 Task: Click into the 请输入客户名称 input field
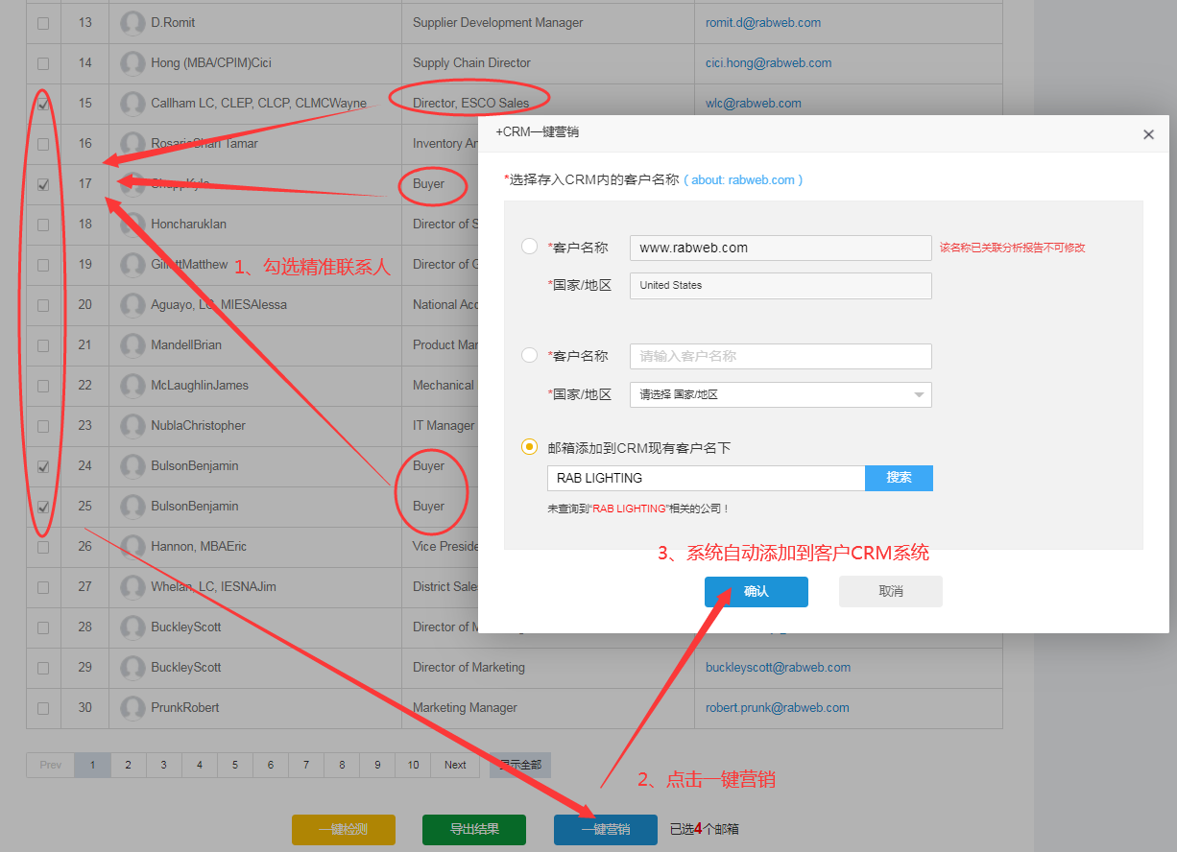(x=781, y=356)
